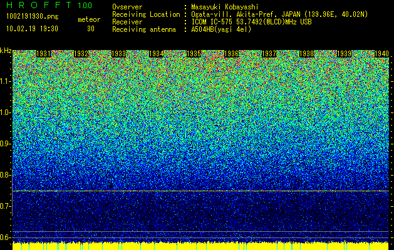Click the 1931 time marker
Image resolution: width=394 pixels, height=250 pixels.
click(44, 54)
